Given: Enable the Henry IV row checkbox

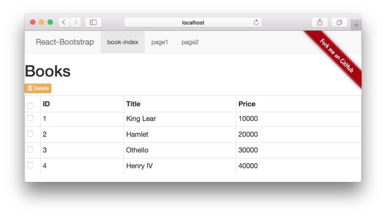Looking at the screenshot, I should 30,165.
